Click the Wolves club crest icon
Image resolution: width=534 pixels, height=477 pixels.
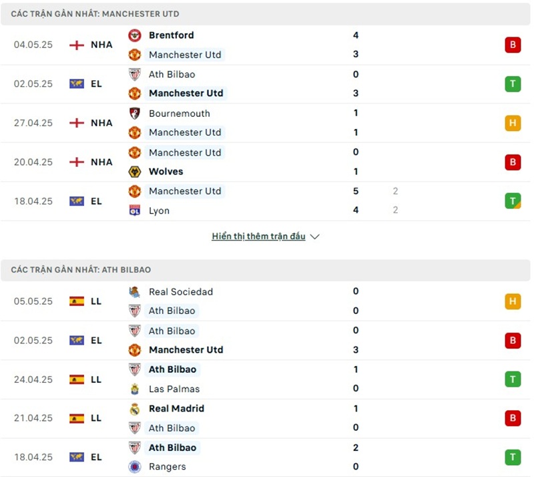pos(135,172)
